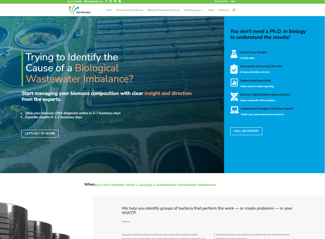Open the LinkedIn social icon
This screenshot has height=239, width=325.
click(115, 1)
